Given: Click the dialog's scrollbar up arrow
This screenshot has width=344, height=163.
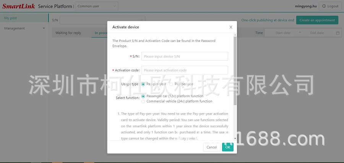Looking at the screenshot, I should [x=235, y=35].
